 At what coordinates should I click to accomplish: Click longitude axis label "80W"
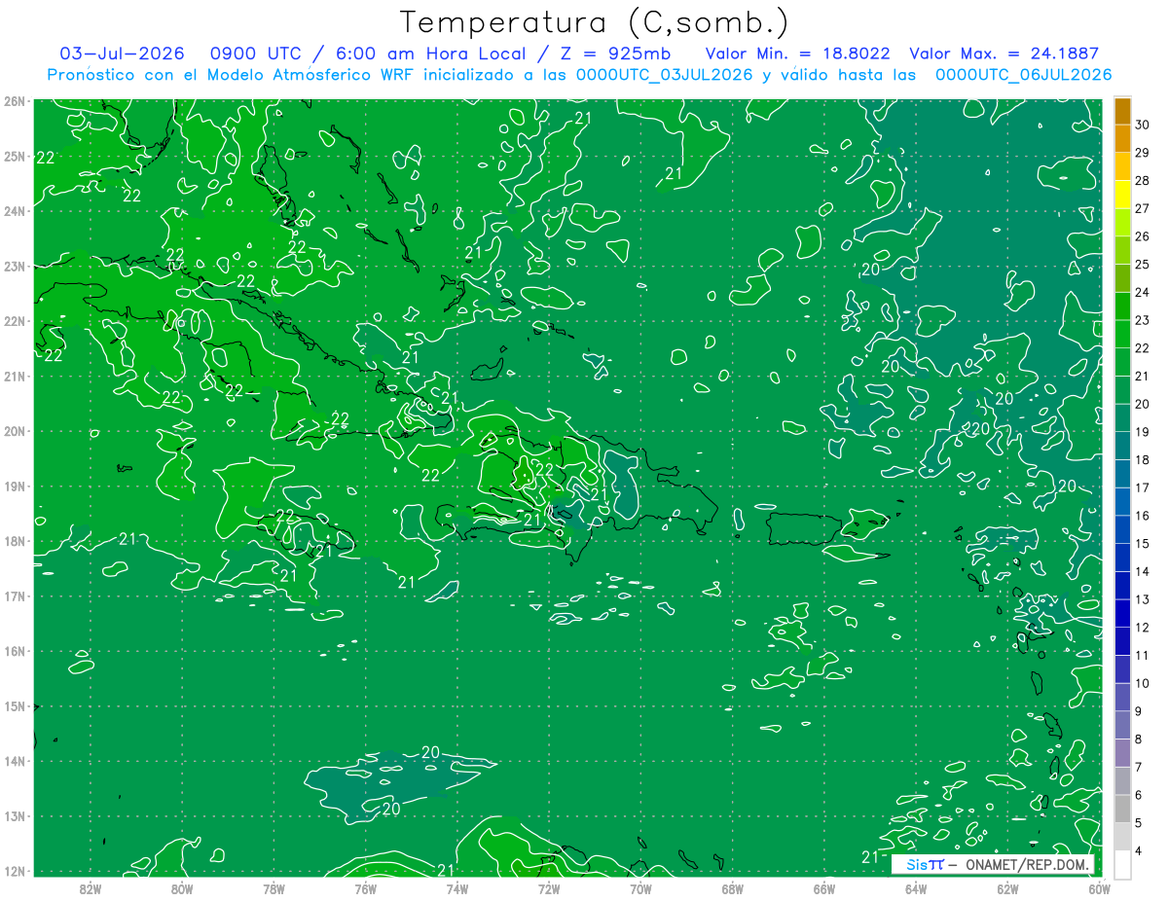point(182,888)
